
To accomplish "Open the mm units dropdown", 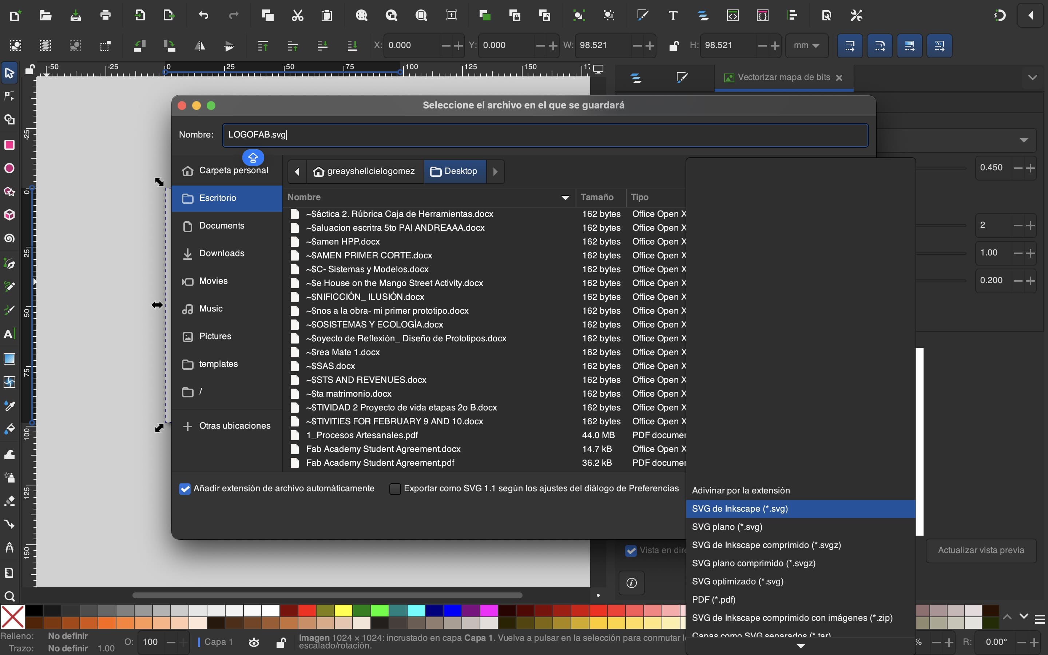I will (x=806, y=45).
